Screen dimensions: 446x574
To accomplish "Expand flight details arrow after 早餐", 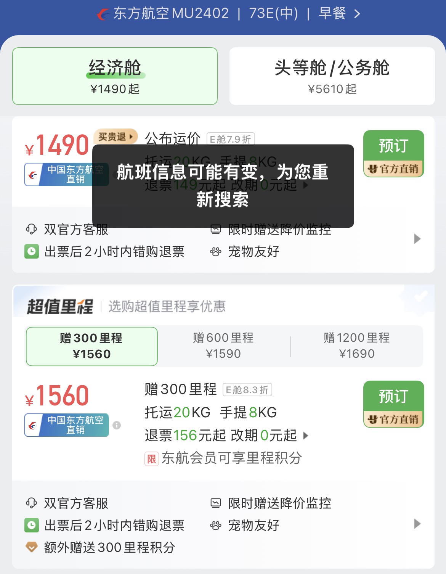I will pyautogui.click(x=357, y=14).
